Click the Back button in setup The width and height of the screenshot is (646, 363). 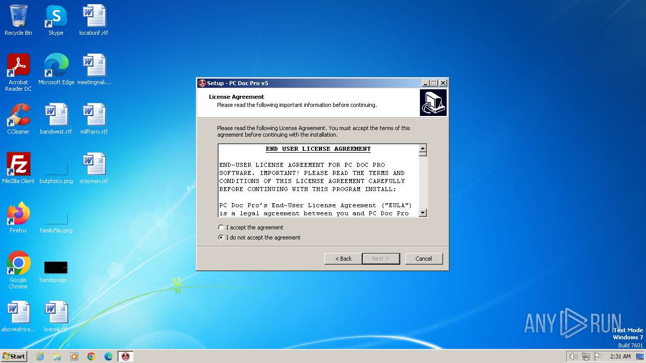coord(343,259)
